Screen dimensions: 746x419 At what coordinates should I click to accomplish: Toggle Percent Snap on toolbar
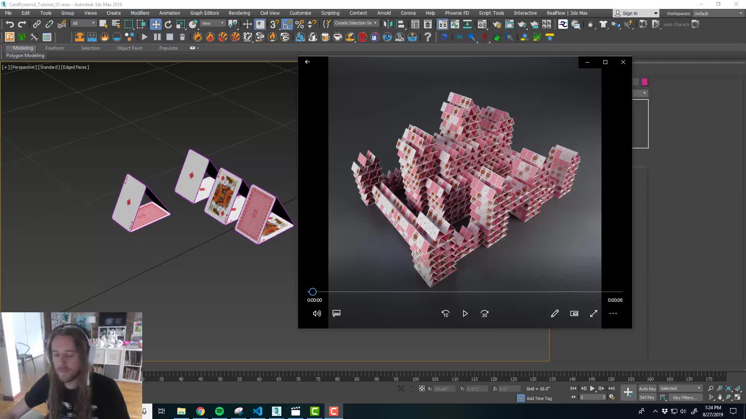pos(300,24)
